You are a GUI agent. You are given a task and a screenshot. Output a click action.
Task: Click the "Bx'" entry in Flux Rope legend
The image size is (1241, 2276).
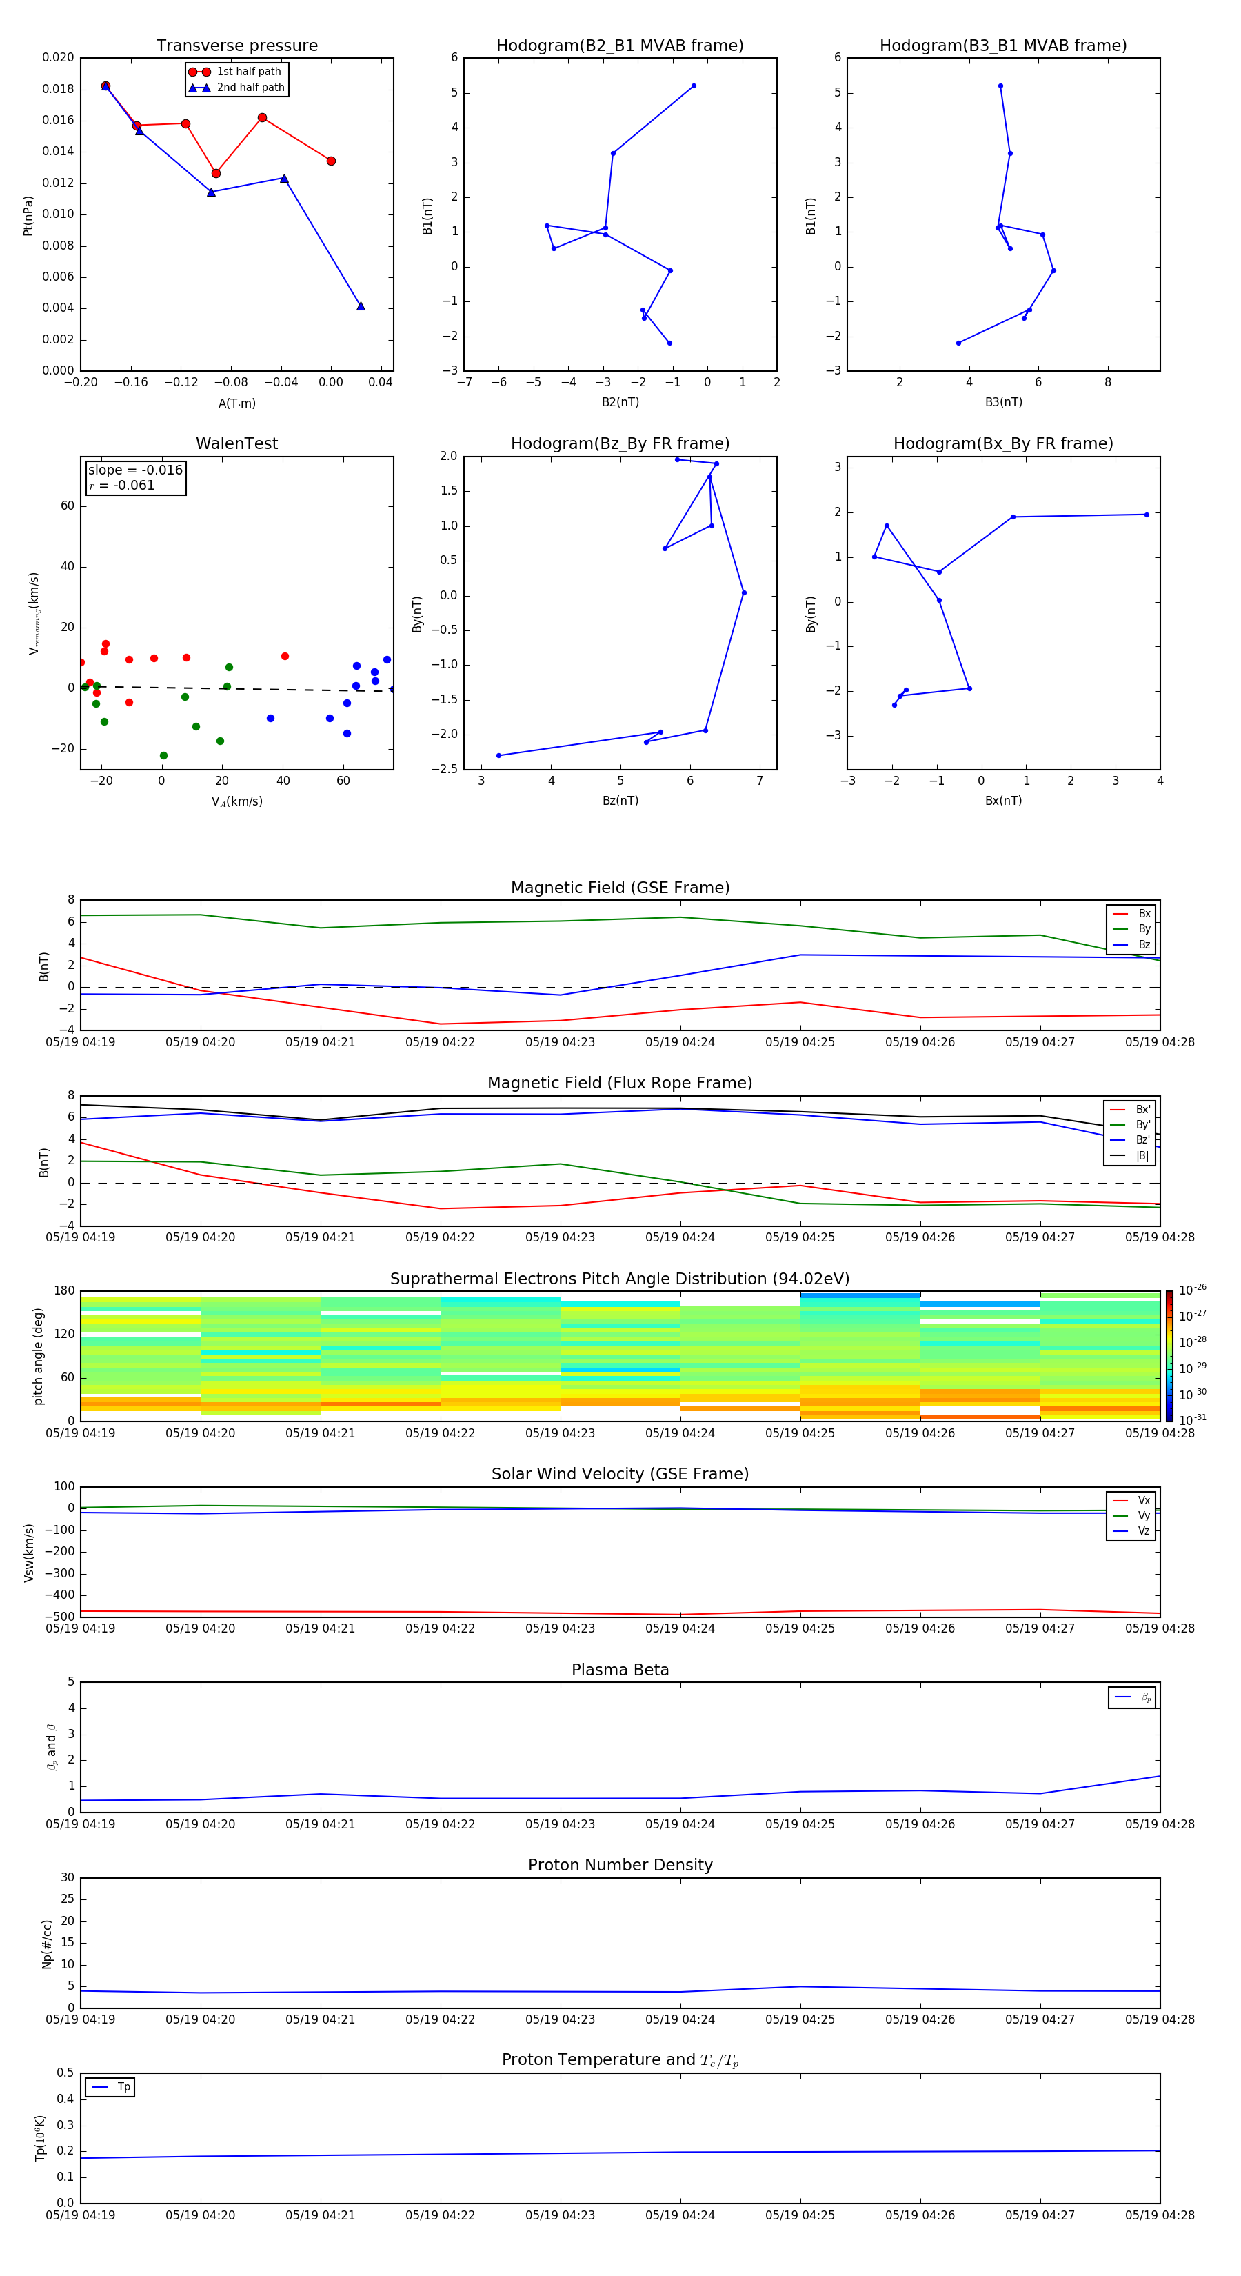pyautogui.click(x=1130, y=1110)
